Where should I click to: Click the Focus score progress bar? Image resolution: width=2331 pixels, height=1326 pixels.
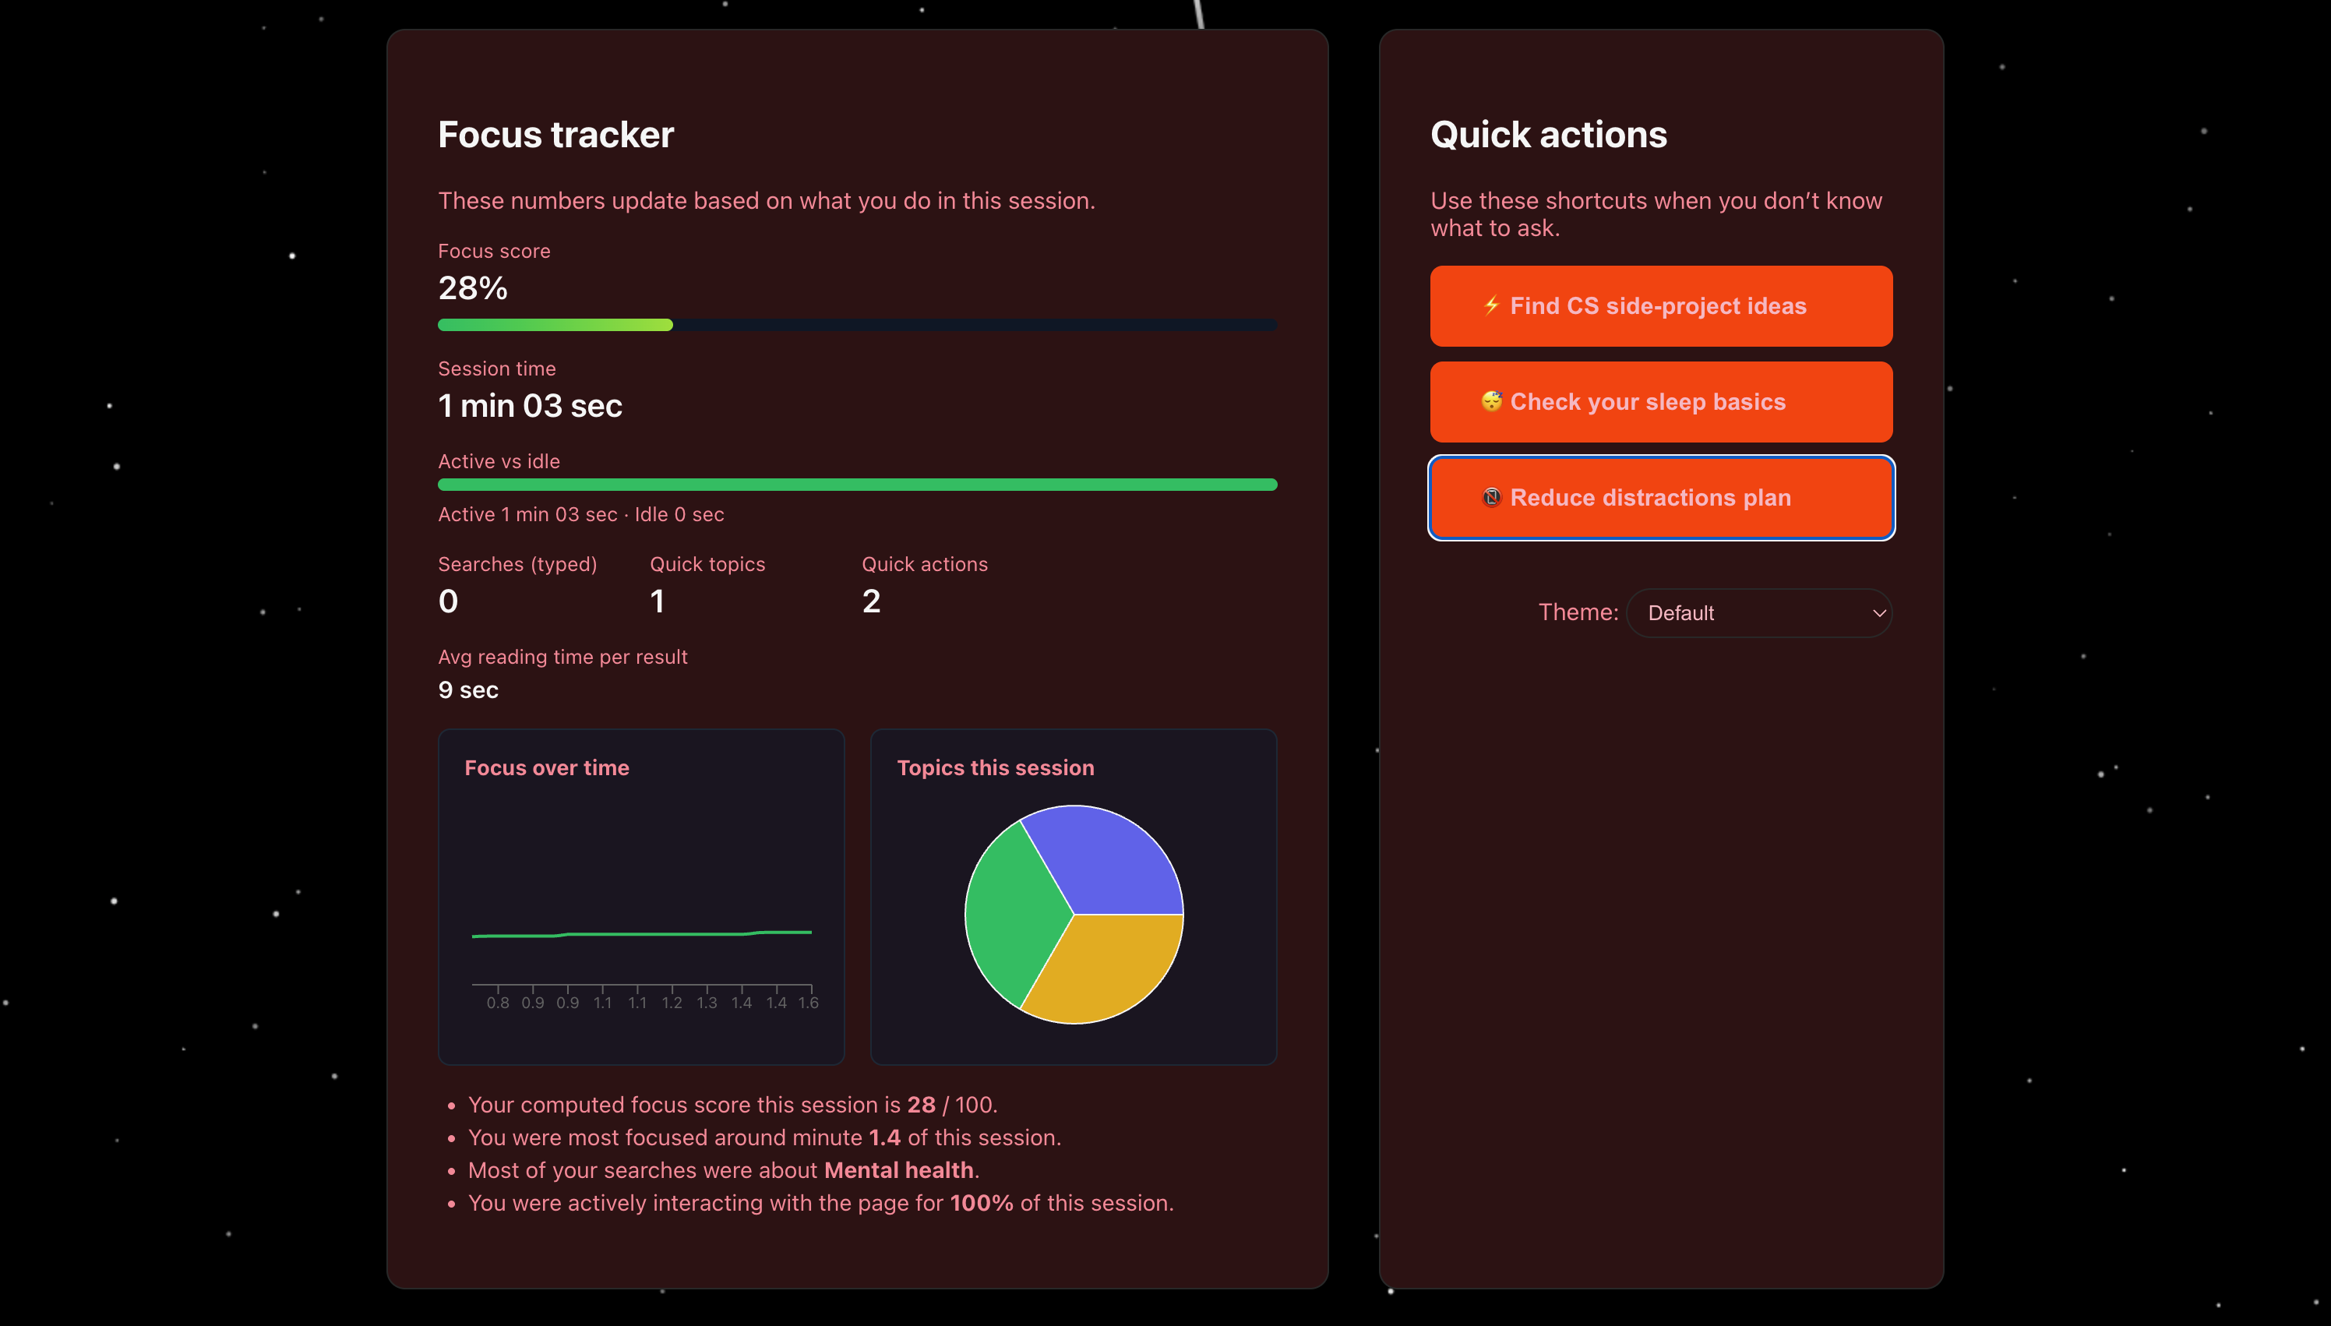point(856,325)
